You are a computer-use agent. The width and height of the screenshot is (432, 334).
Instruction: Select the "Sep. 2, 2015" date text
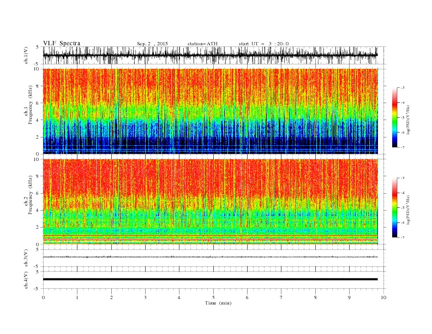152,44
